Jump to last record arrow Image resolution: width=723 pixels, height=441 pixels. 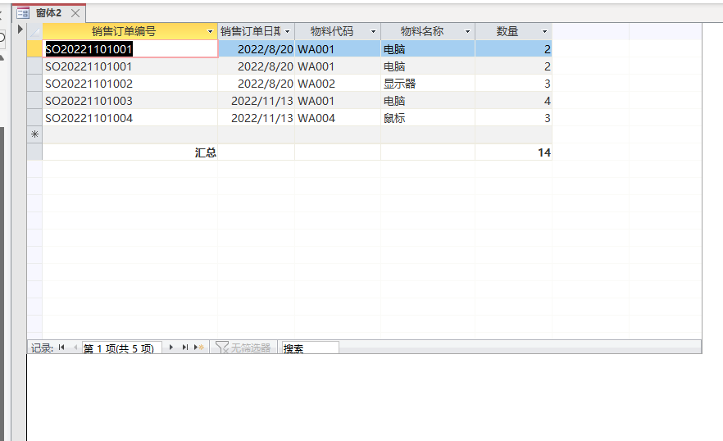[x=185, y=348]
